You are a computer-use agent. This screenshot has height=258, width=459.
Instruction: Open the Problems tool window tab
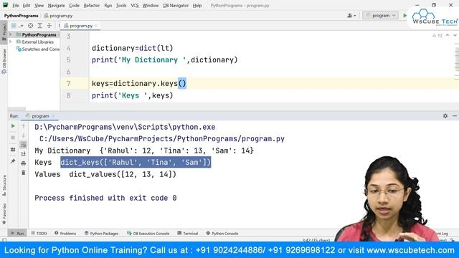[x=65, y=234]
